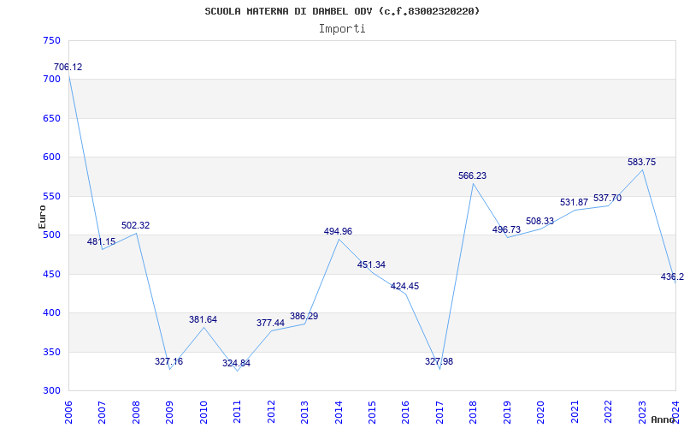Click the Scuola Materna di Dambel title

coord(342,11)
